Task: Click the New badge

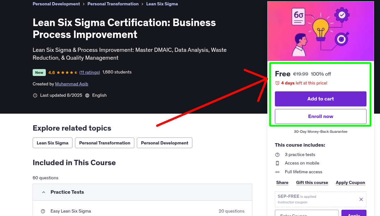Action: (39, 73)
